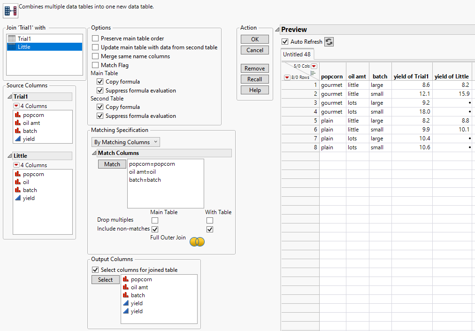Toggle Drop multiples for Main Table
The height and width of the screenshot is (331, 475).
155,220
